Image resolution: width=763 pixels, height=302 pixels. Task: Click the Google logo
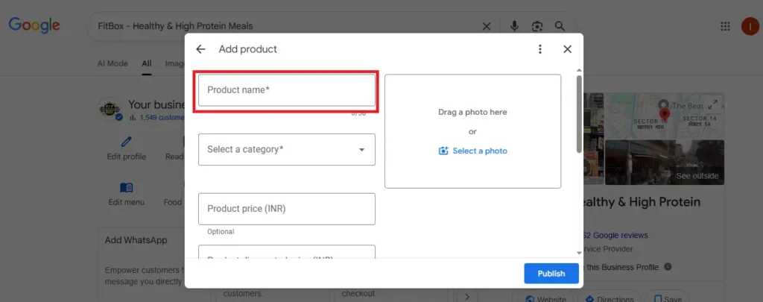coord(34,25)
